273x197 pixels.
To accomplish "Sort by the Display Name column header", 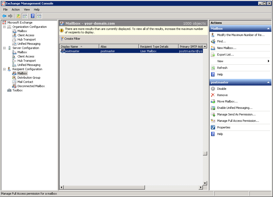I will 79,47.
